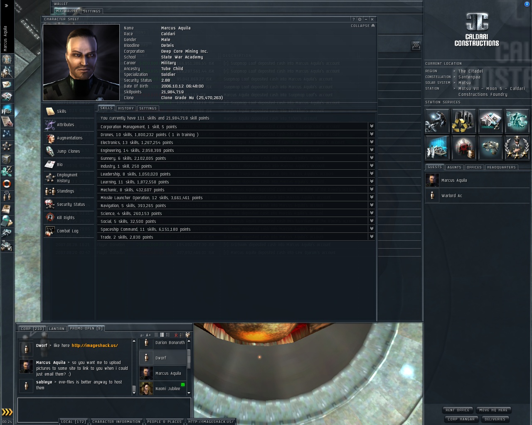
Task: Open Deliveries
Action: 495,419
